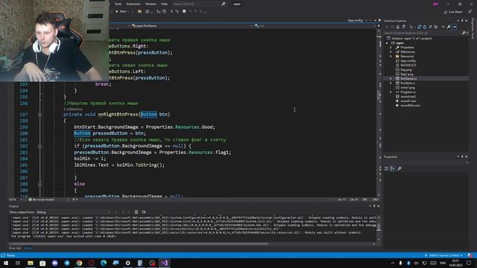This screenshot has width=477, height=268.
Task: Click Alphabetical icon in Properties panel
Action: click(x=393, y=169)
